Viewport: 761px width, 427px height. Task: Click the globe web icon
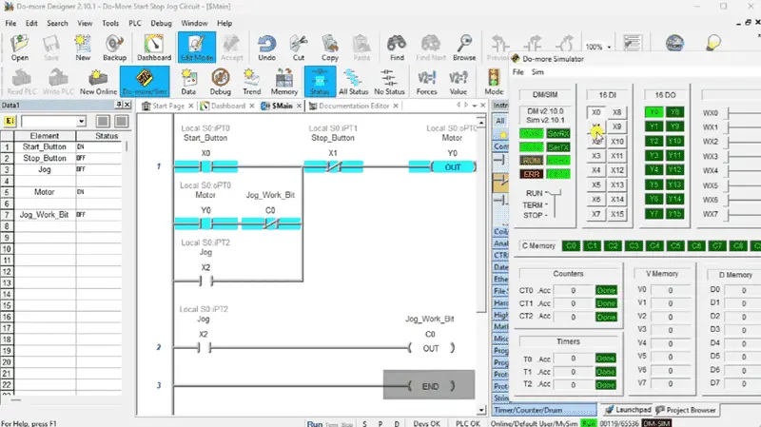tap(674, 44)
